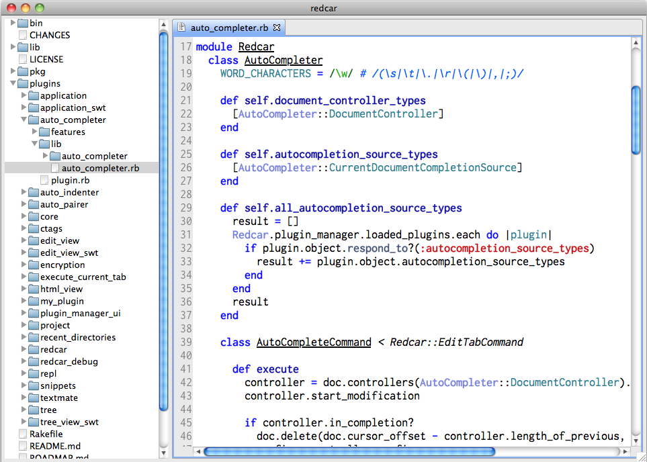Viewport: 647px width, 462px height.
Task: Expand the pkg folder
Action: point(13,71)
